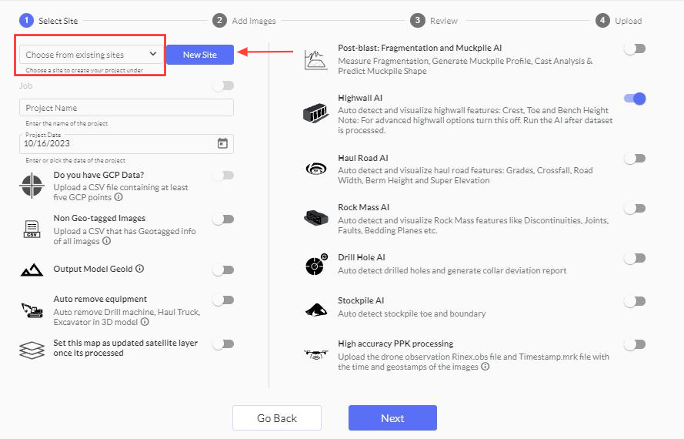Click the info icon beside Output Model Geoid
684x439 pixels.
pyautogui.click(x=140, y=270)
